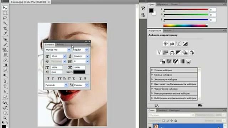Select the Eyedropper tool
Image resolution: width=228 pixels, height=128 pixels.
[5, 33]
